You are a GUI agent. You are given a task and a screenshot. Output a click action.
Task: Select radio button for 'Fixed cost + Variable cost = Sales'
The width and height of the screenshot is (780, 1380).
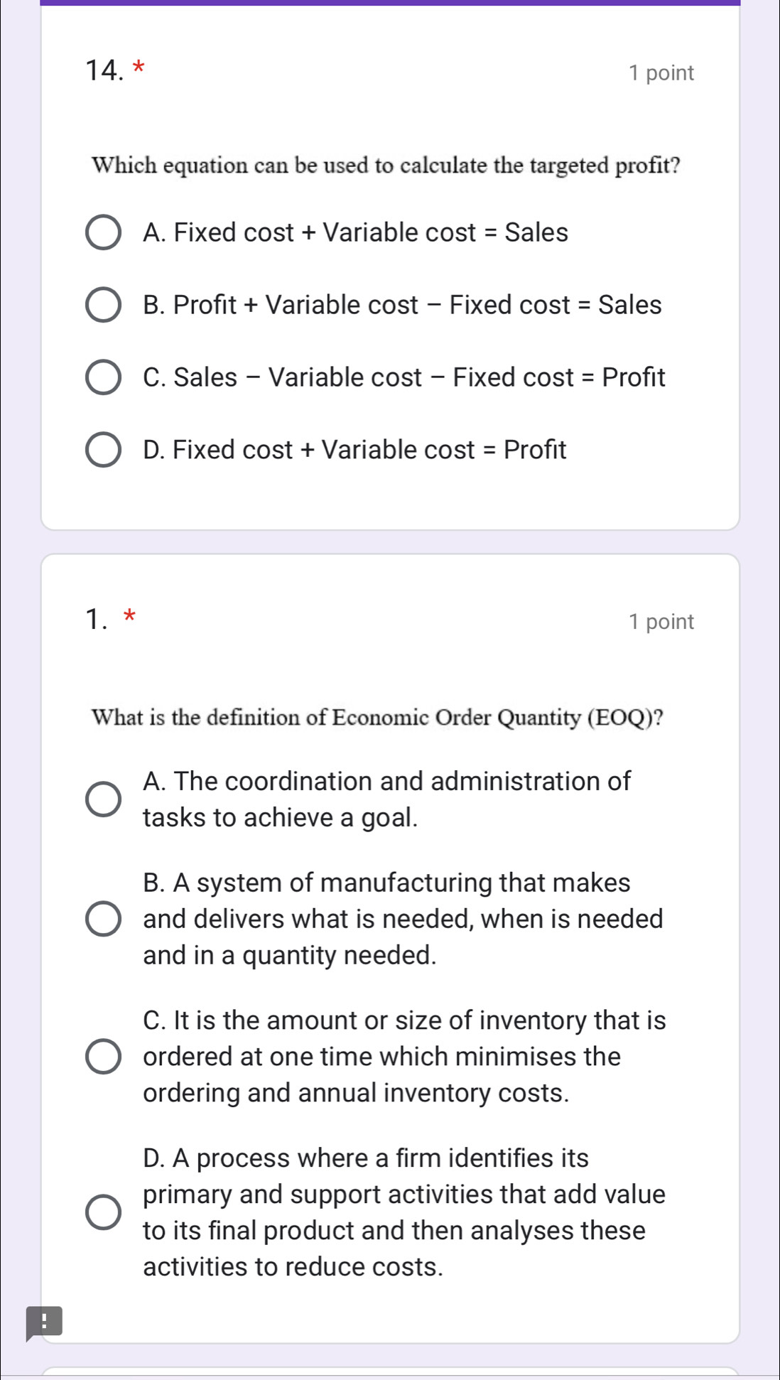click(103, 233)
